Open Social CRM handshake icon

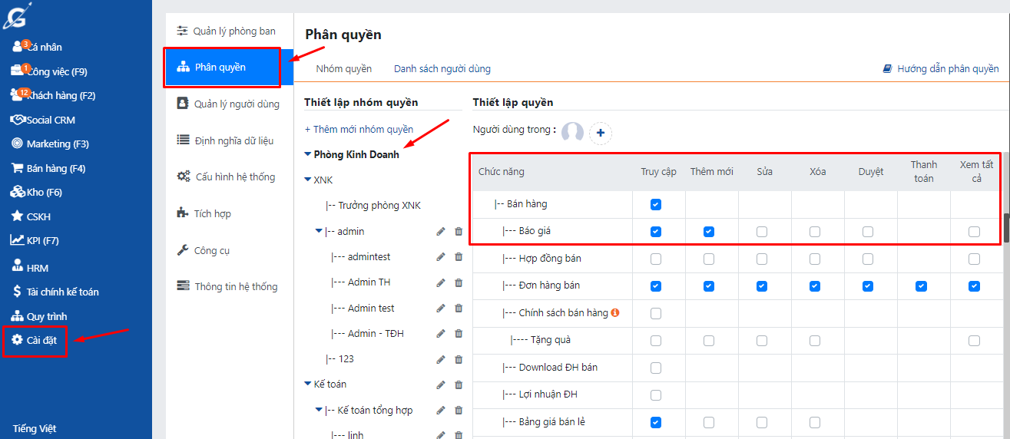click(x=18, y=120)
